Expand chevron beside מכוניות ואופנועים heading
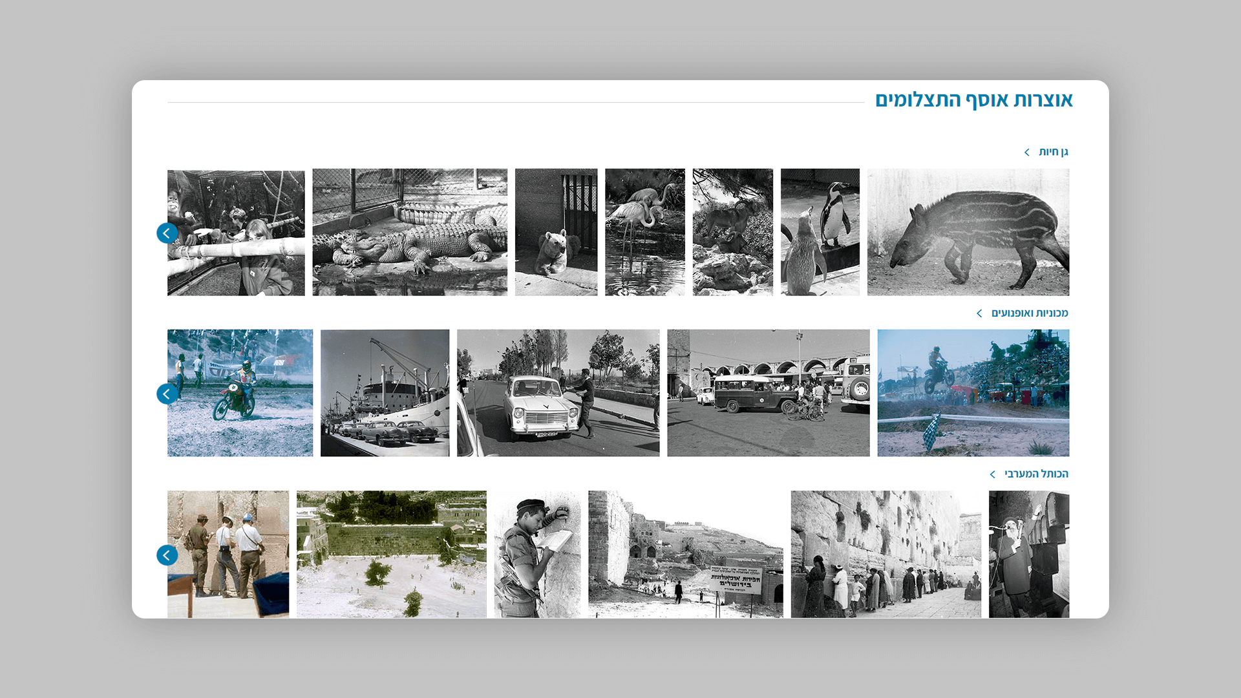This screenshot has width=1241, height=698. pyautogui.click(x=979, y=313)
